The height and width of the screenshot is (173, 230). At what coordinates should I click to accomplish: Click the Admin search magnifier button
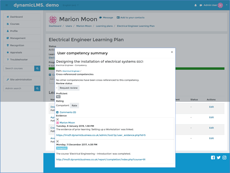(37, 89)
